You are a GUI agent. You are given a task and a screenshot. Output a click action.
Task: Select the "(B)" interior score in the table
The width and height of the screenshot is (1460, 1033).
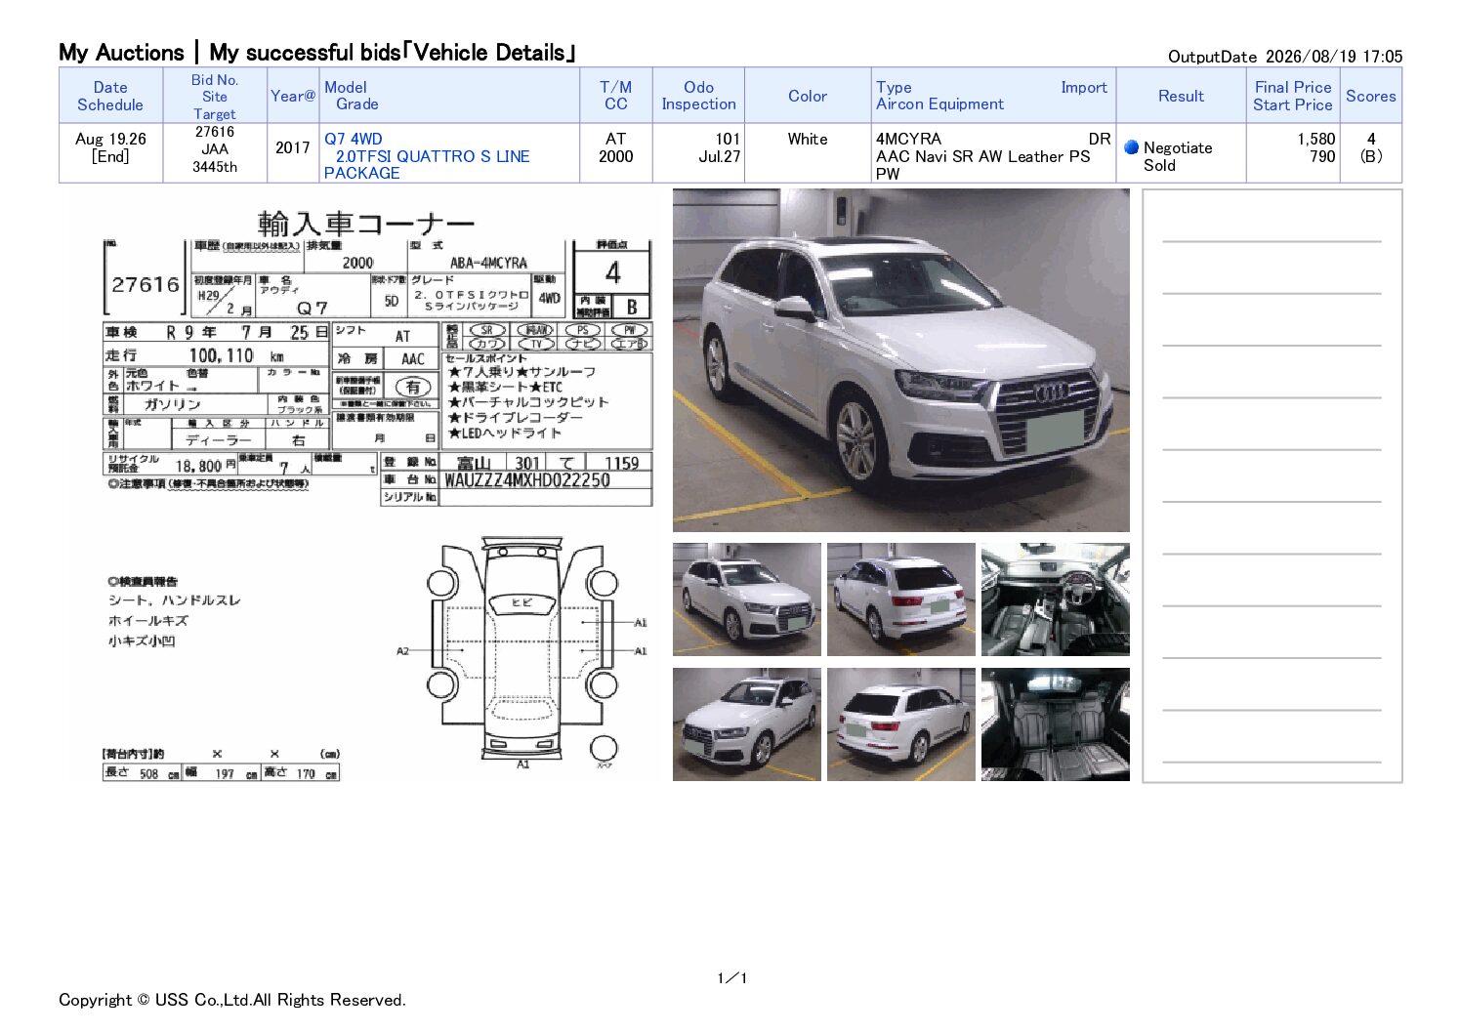pos(1371,156)
